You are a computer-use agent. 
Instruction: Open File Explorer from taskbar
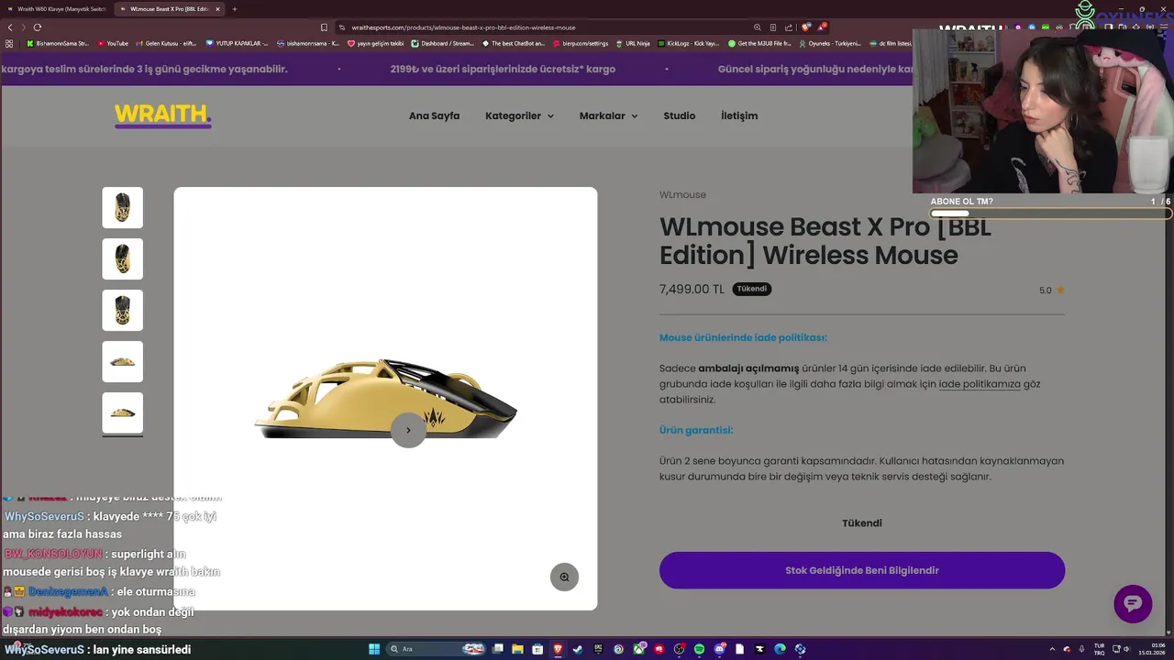[517, 649]
